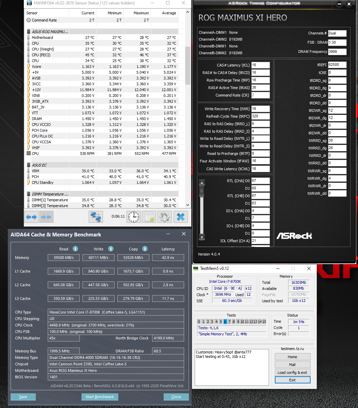
Task: Click CPU Clock value 4498.9 MHz
Action: (116, 325)
